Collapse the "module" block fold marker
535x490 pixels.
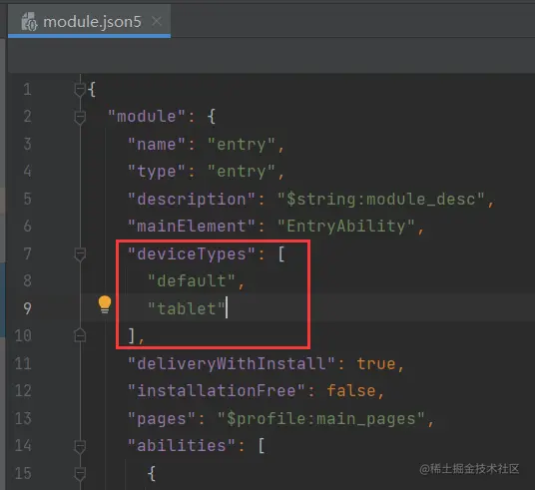tap(80, 117)
